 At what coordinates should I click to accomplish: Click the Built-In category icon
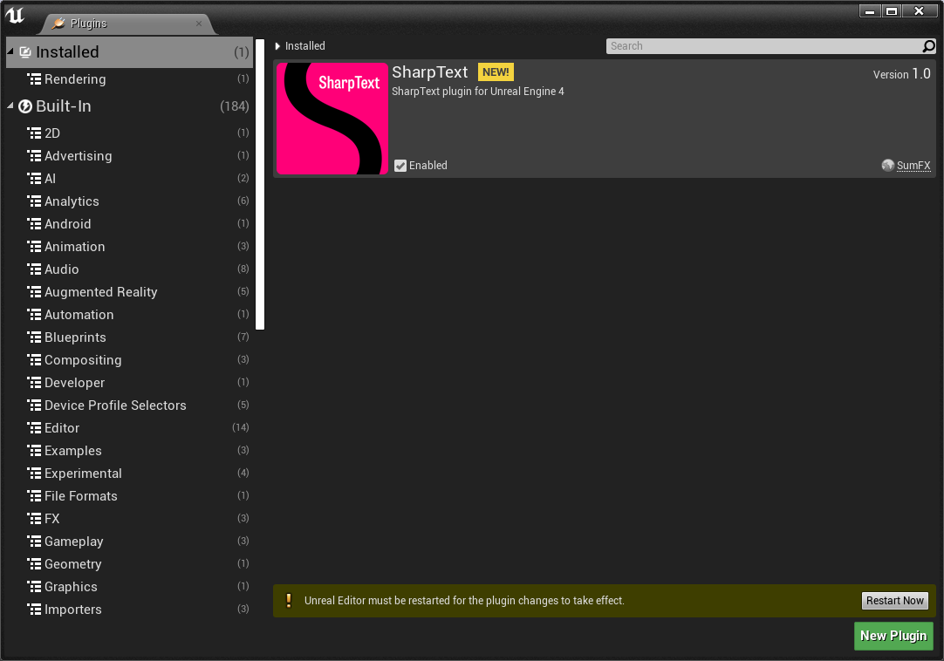click(25, 106)
